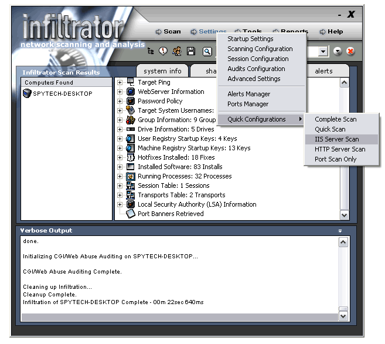Open the Ports Manager menu item
The image size is (385, 344).
point(248,104)
